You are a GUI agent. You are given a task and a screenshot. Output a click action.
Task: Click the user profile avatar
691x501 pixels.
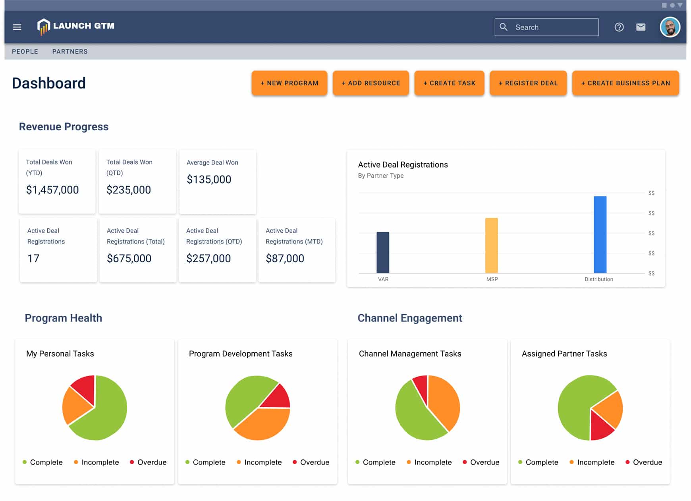coord(670,27)
